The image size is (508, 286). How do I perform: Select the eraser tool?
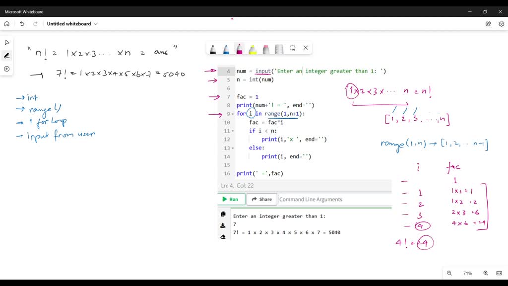pyautogui.click(x=266, y=49)
